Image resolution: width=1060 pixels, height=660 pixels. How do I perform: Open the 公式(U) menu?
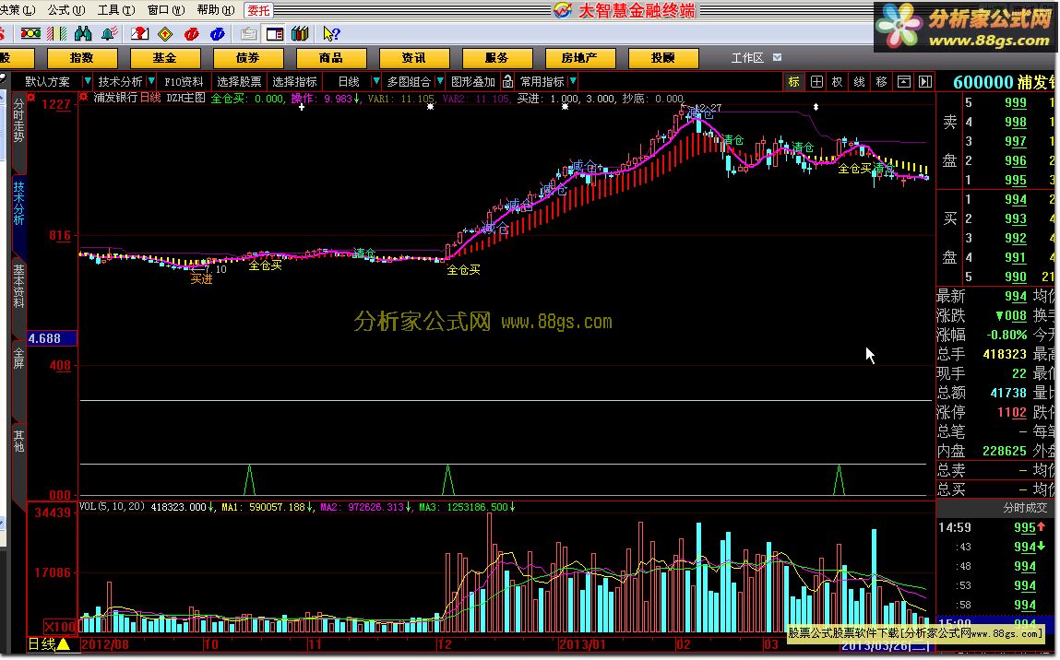coord(66,9)
